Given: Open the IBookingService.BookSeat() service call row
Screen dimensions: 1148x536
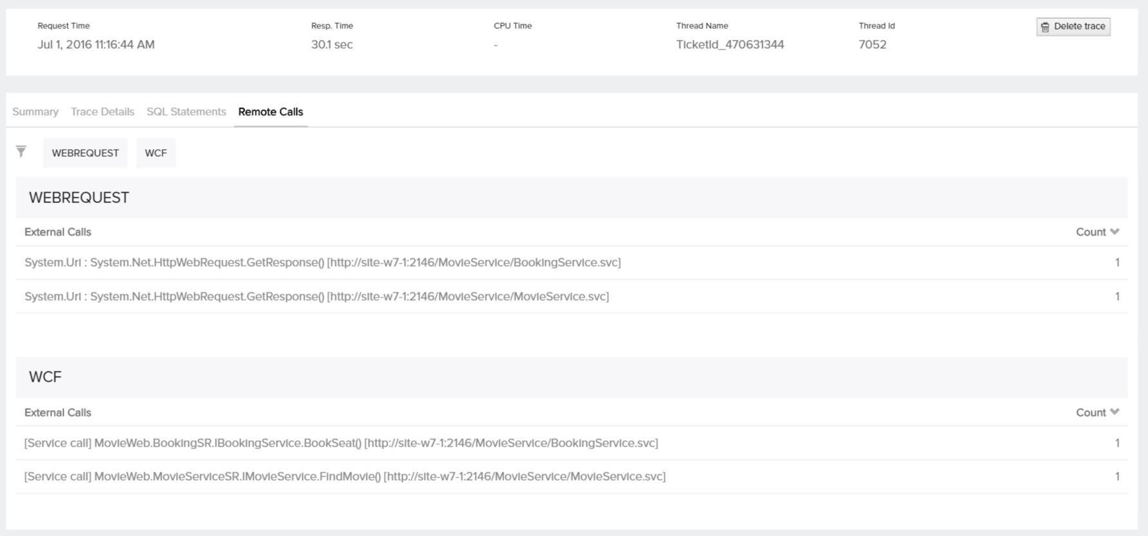Looking at the screenshot, I should coord(341,443).
